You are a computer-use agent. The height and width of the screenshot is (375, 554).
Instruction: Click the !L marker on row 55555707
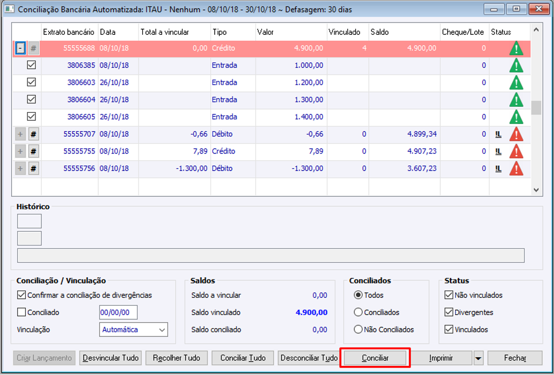pyautogui.click(x=498, y=134)
